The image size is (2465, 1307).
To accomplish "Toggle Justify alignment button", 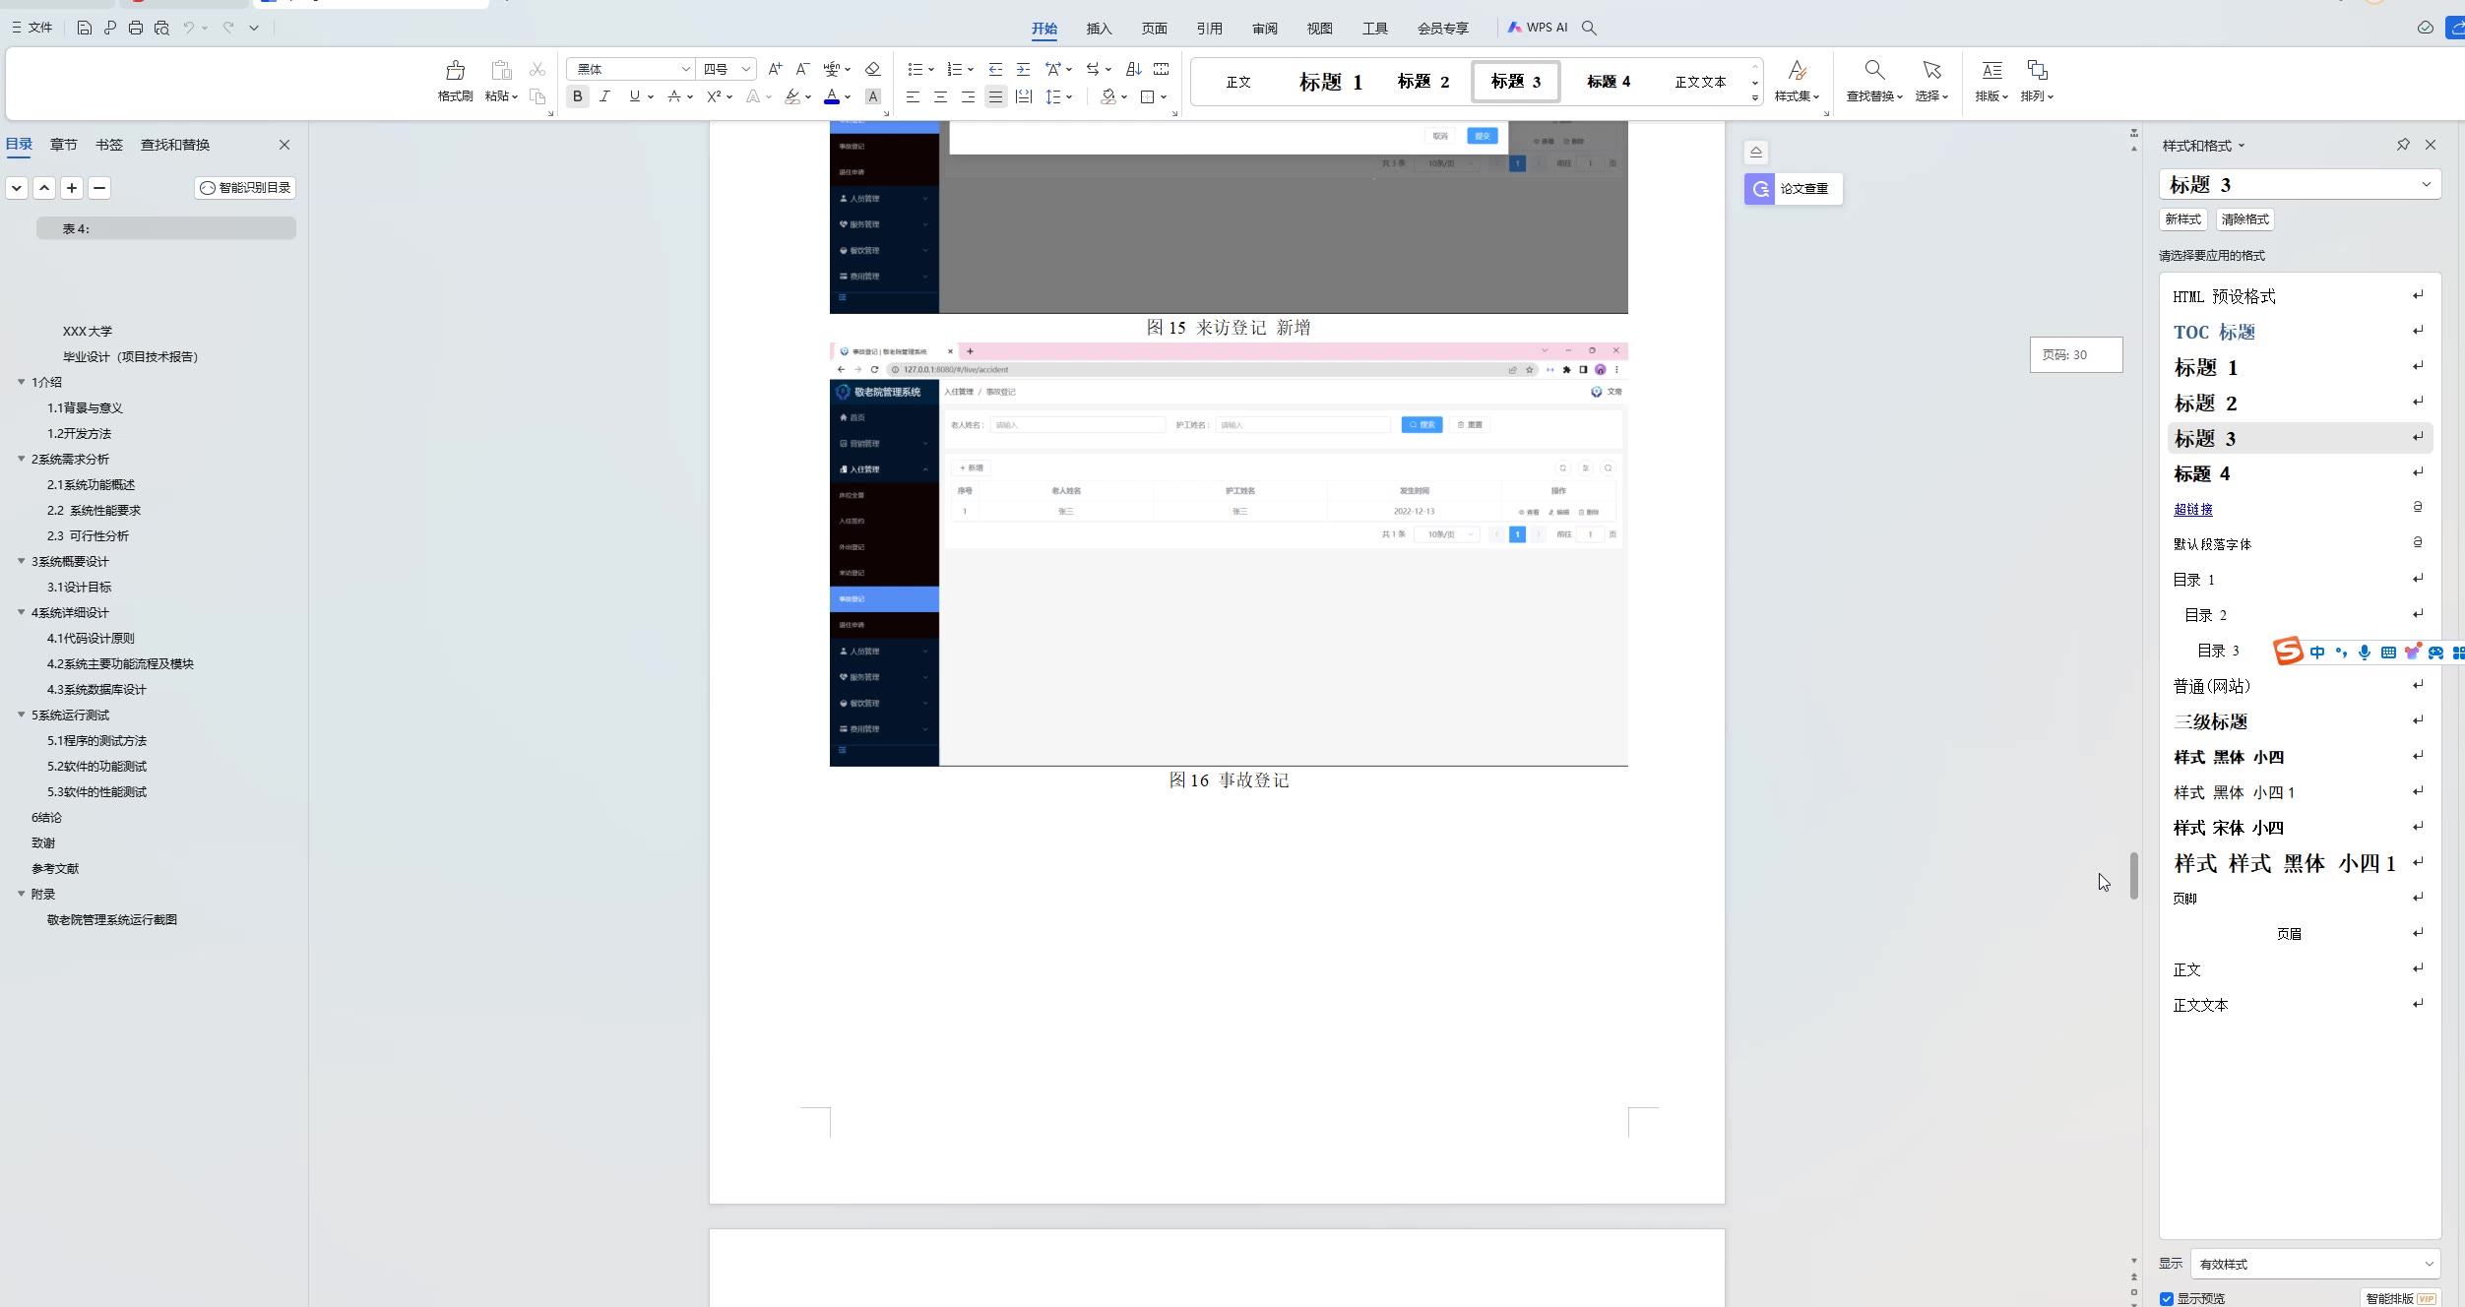I will pos(995,96).
